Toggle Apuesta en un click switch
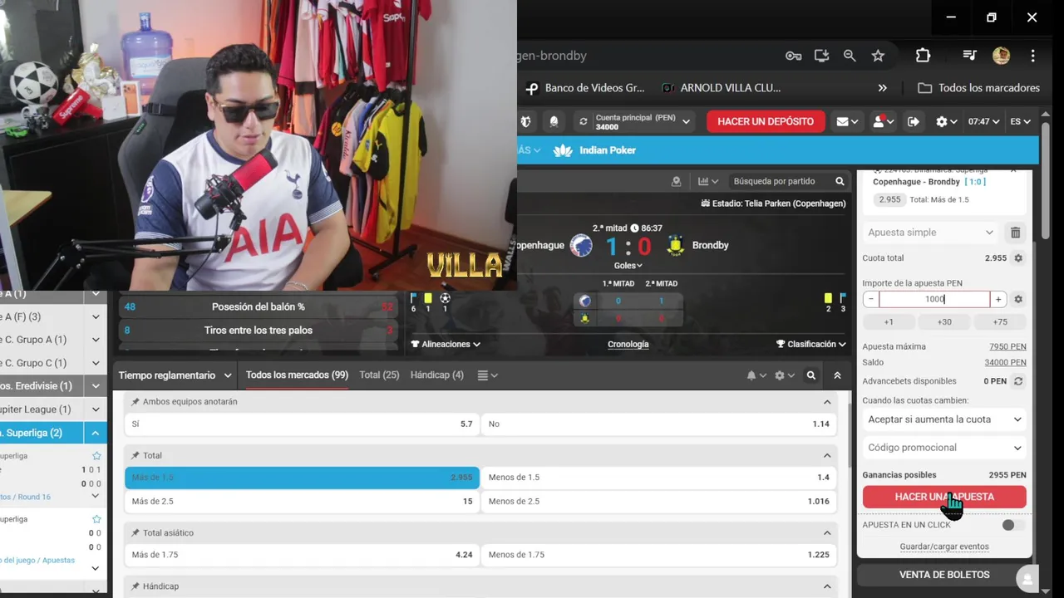 point(1012,525)
